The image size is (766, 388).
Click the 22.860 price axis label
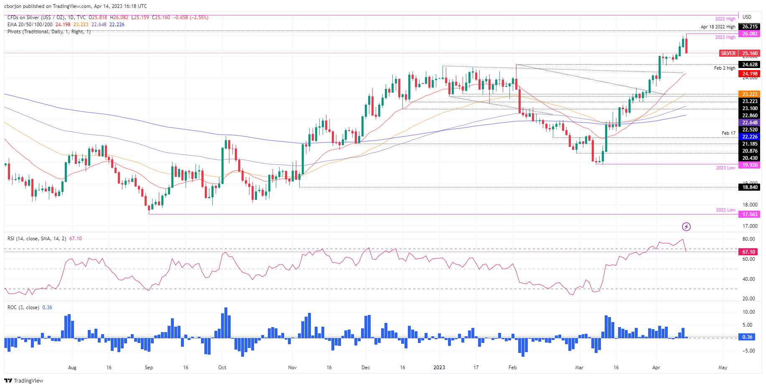pos(750,116)
